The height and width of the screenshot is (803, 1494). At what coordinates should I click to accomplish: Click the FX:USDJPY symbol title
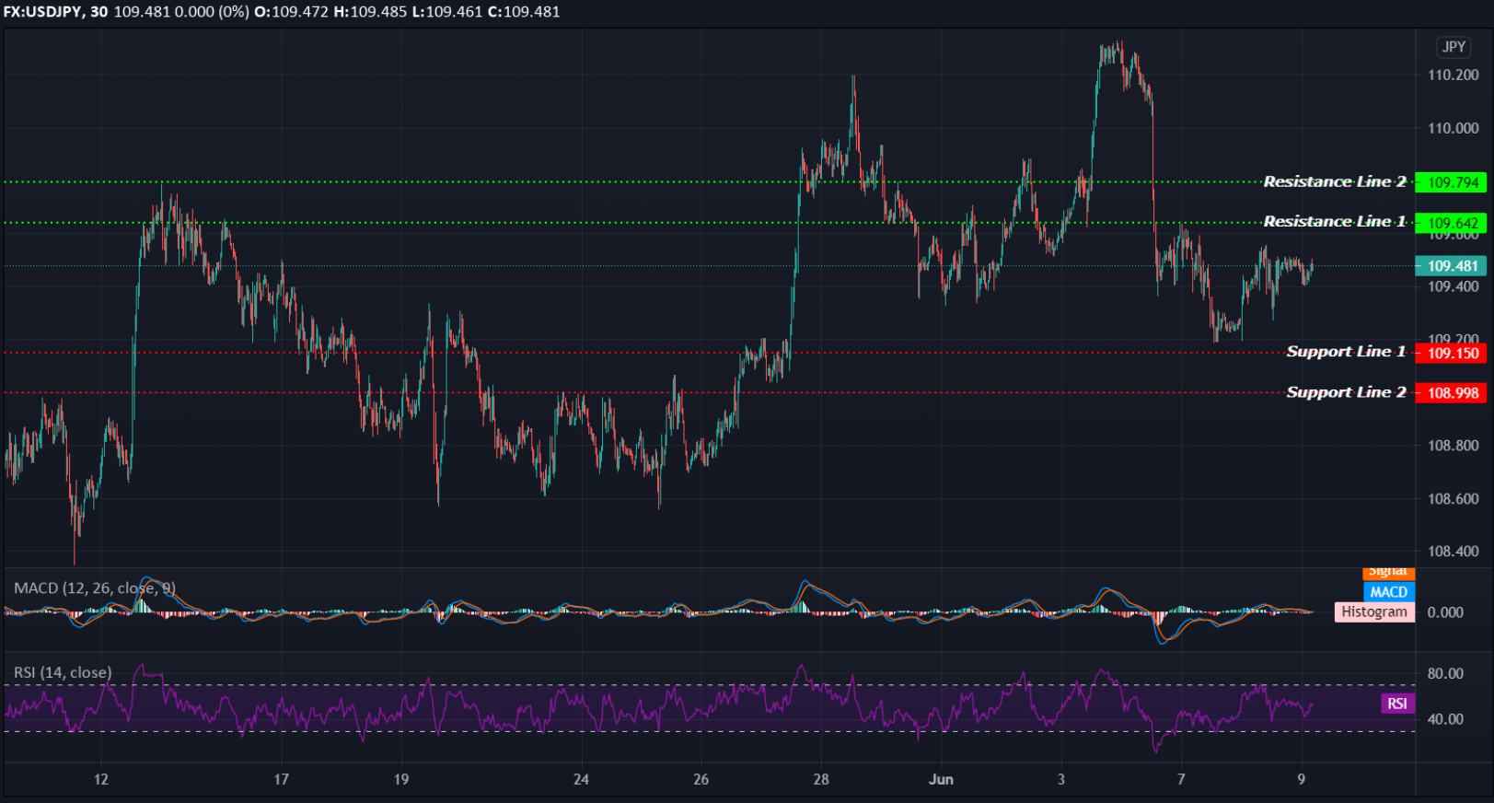[x=43, y=12]
